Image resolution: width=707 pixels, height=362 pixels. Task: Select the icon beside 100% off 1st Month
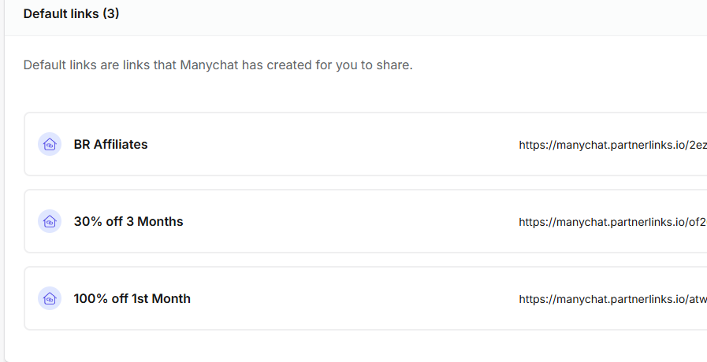pyautogui.click(x=50, y=298)
